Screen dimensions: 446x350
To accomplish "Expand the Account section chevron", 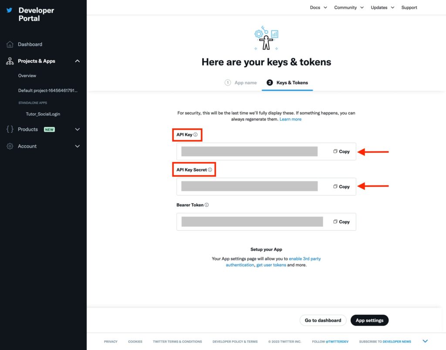I will pos(78,146).
